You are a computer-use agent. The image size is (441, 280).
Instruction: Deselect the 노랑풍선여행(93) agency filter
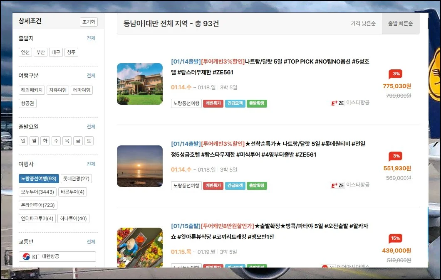click(39, 179)
